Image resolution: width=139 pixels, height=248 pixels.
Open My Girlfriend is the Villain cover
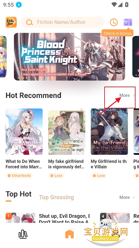coord(109,132)
